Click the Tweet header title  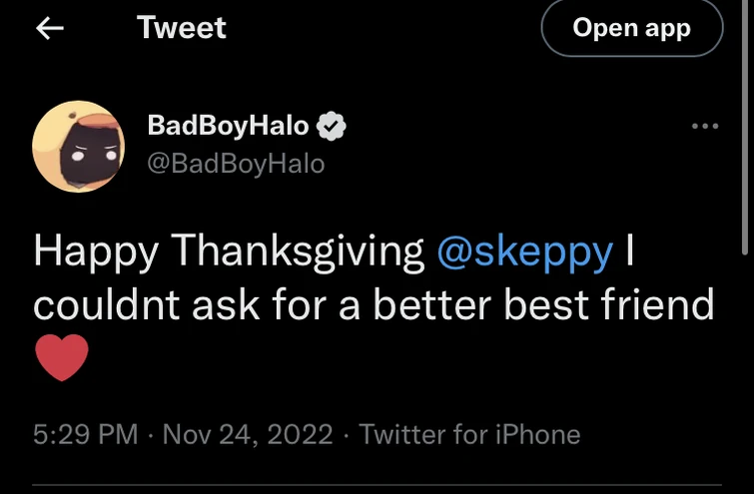(182, 28)
